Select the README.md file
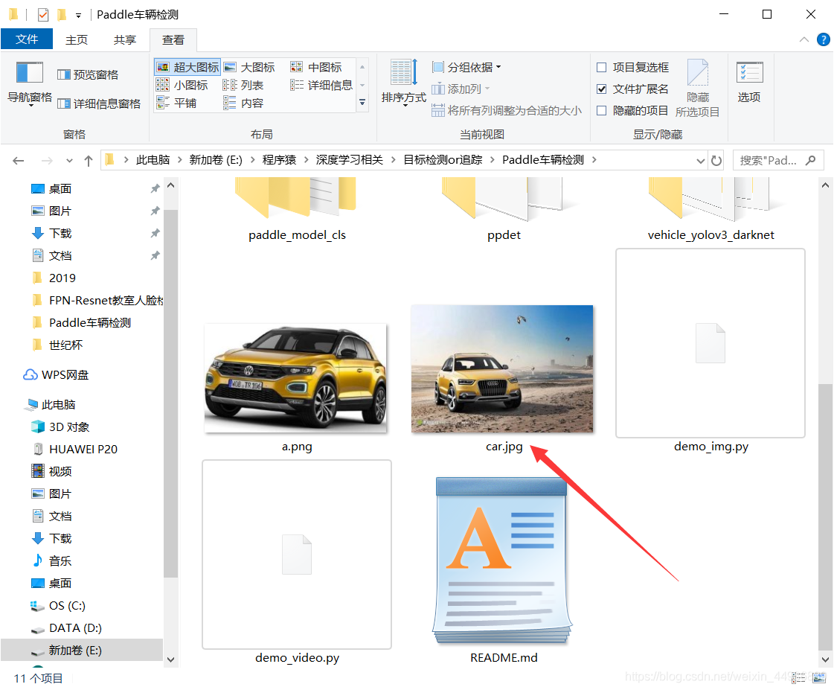 click(x=503, y=569)
